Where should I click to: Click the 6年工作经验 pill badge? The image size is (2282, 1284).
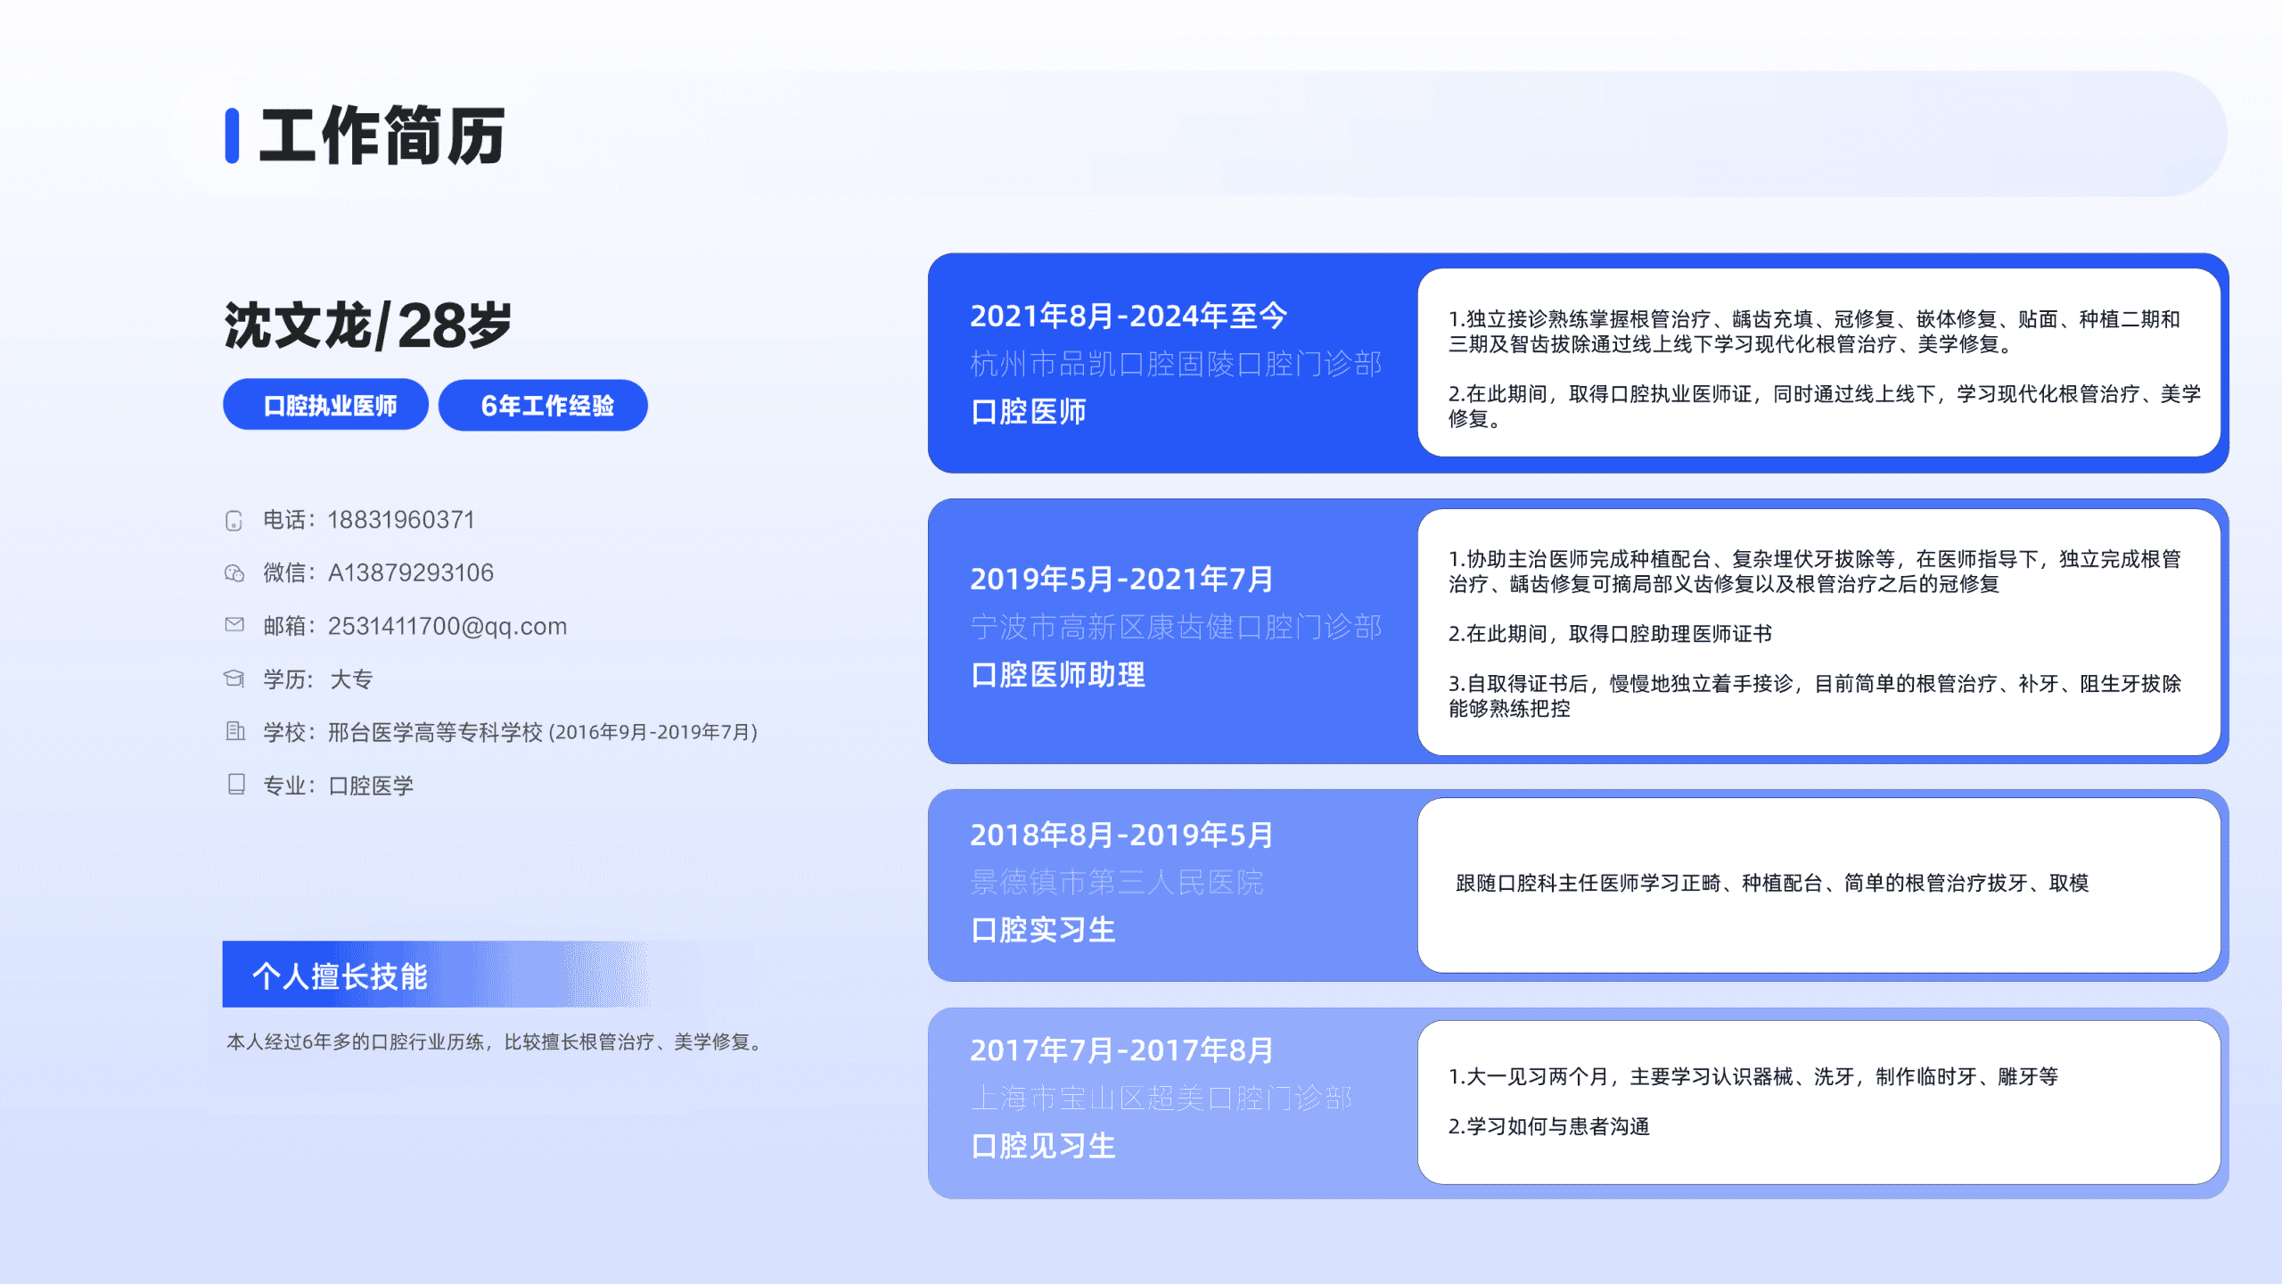point(543,406)
